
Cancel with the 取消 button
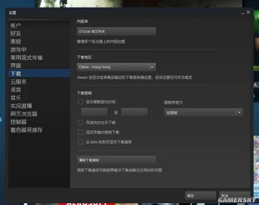click(234, 195)
